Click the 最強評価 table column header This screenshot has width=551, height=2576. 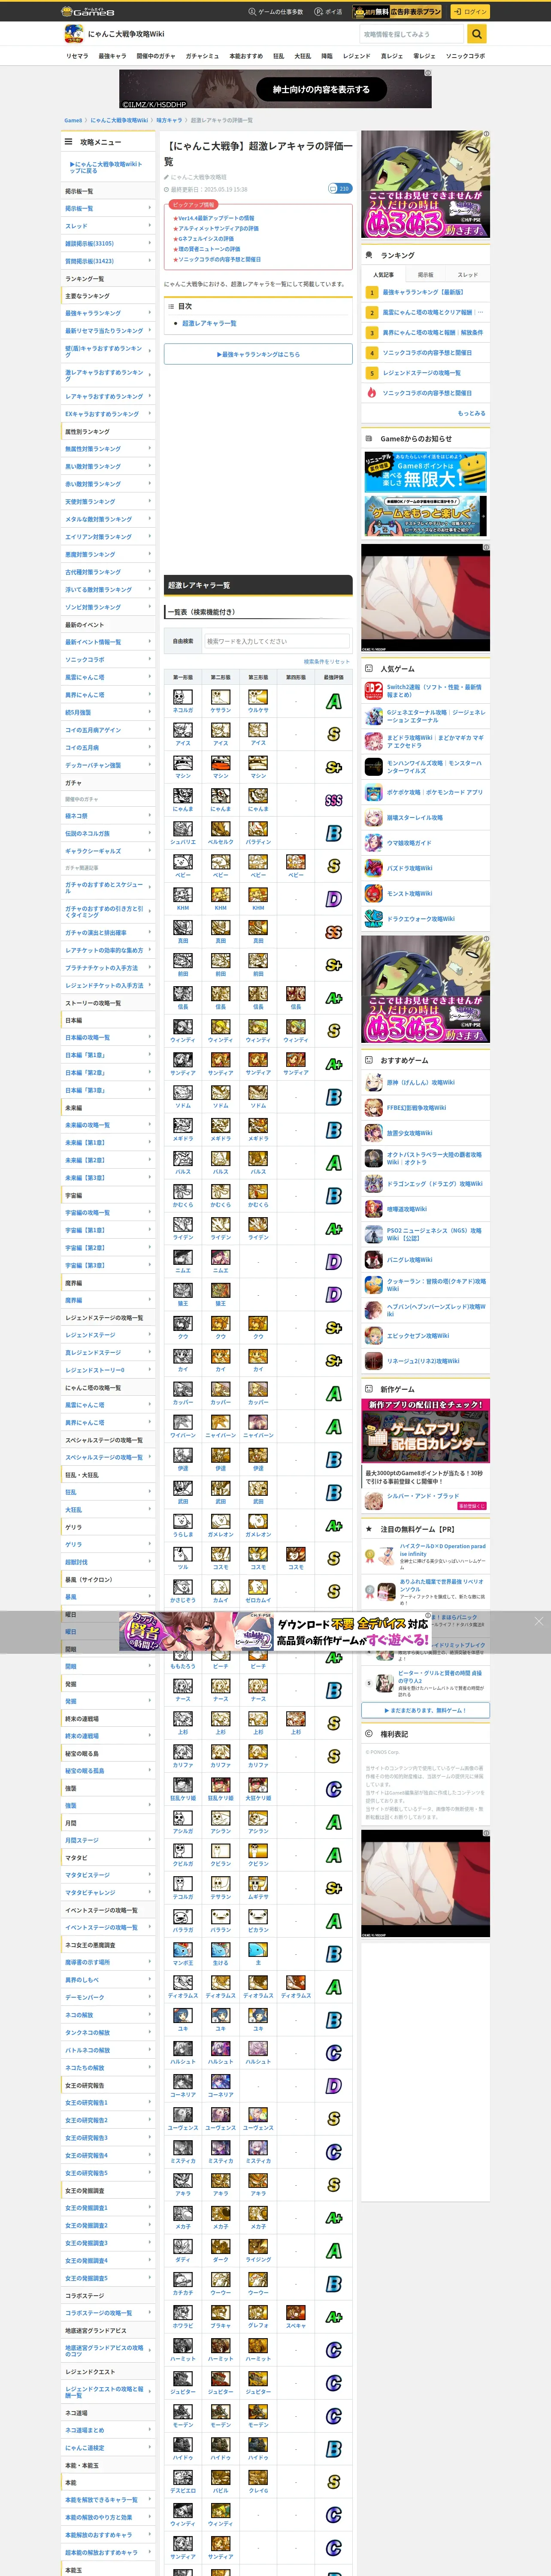[333, 677]
